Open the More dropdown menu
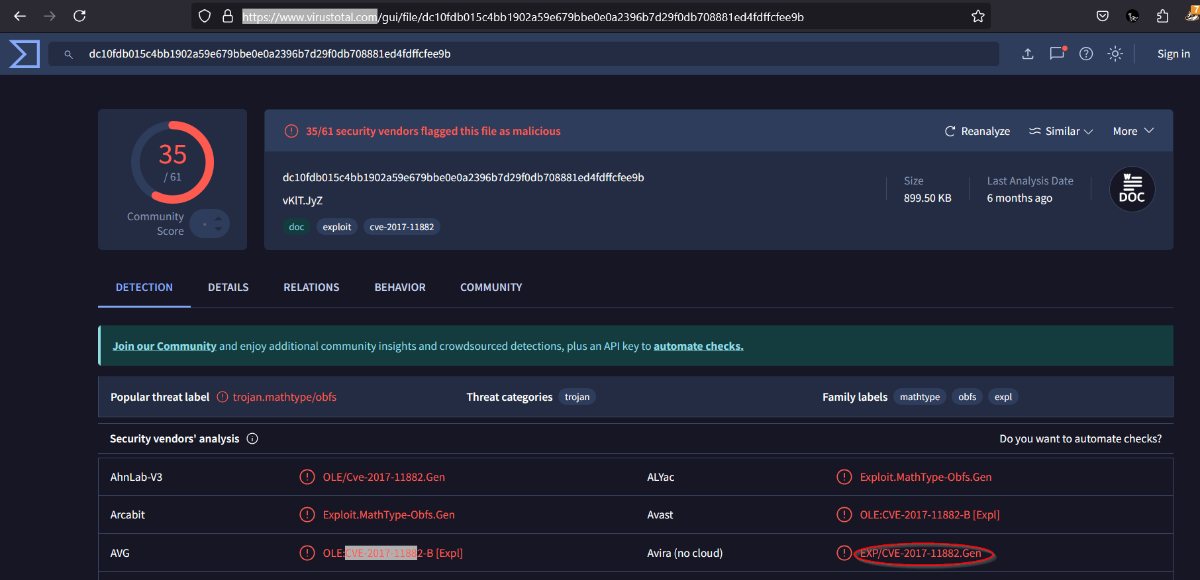 1133,131
